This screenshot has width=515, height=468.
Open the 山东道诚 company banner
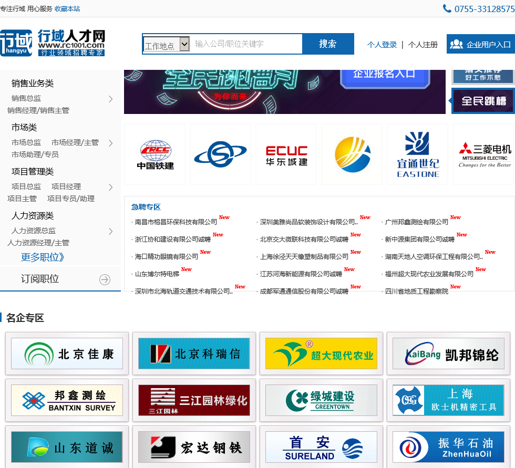click(x=67, y=447)
